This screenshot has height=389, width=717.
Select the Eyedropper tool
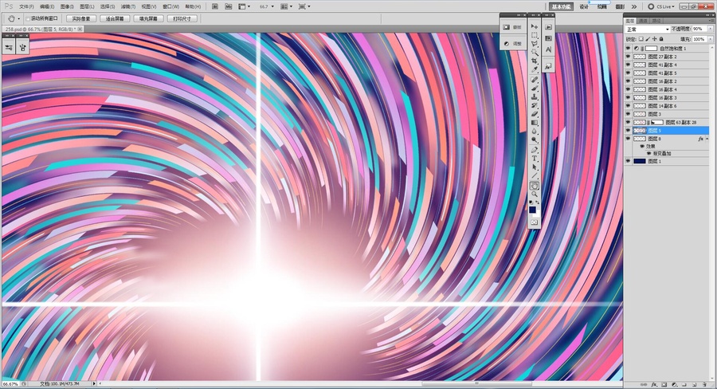point(535,69)
